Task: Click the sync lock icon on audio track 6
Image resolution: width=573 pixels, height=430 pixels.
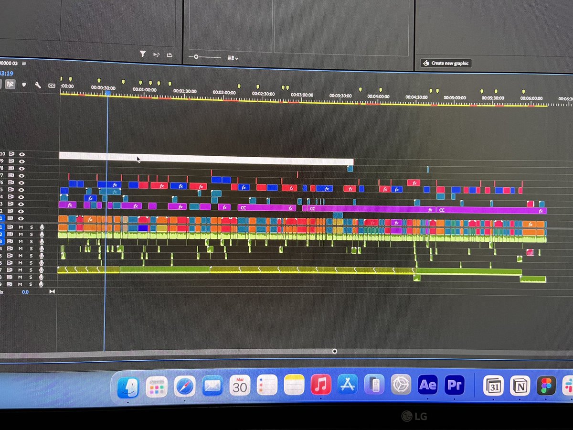Action: coord(11,263)
